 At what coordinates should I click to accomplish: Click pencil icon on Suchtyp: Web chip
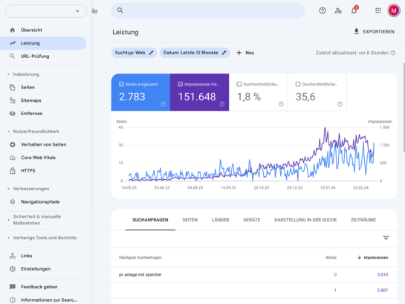click(x=152, y=53)
